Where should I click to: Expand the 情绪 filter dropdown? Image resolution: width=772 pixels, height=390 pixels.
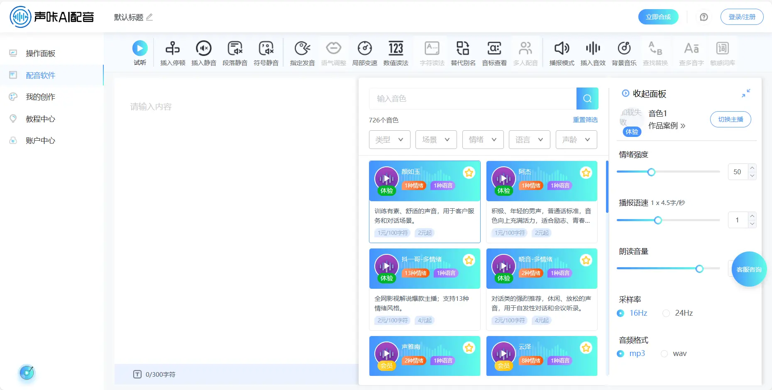[x=482, y=139]
